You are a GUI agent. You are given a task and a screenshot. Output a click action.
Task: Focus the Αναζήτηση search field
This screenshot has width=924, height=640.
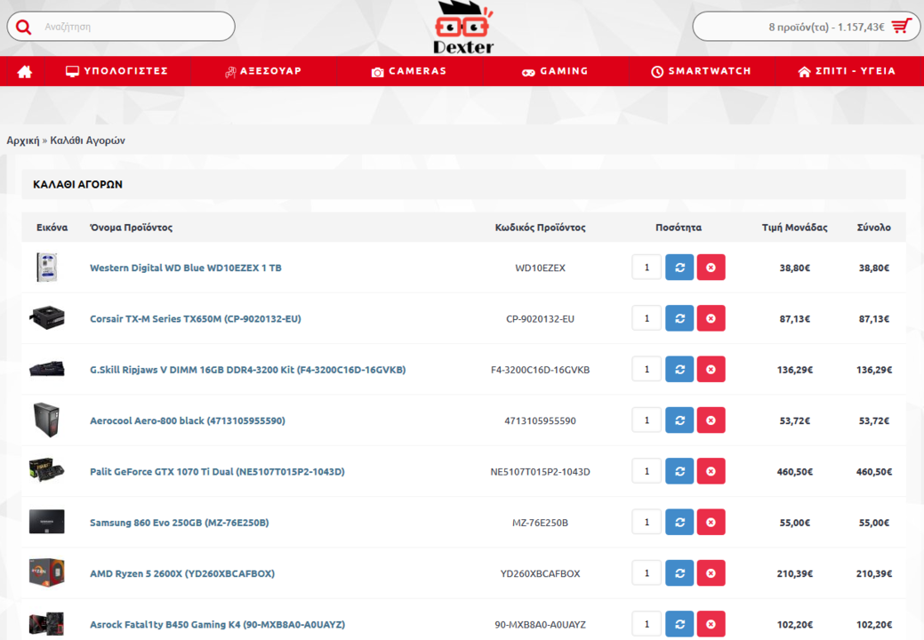(x=121, y=27)
